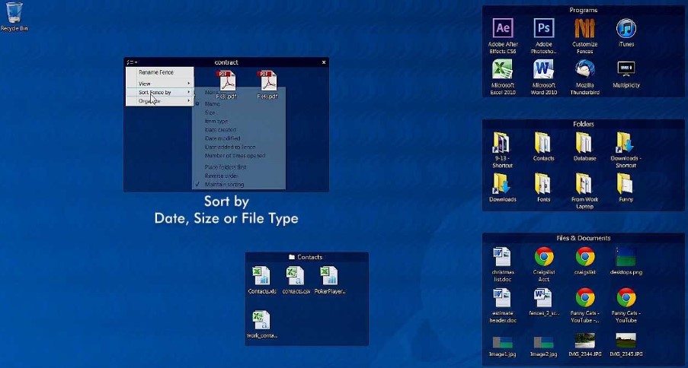Expand Sort Fence by submenu
This screenshot has width=688, height=368.
(x=160, y=93)
